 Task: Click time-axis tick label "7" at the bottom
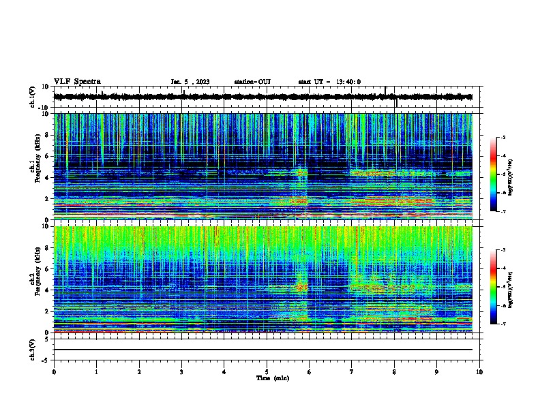(352, 372)
